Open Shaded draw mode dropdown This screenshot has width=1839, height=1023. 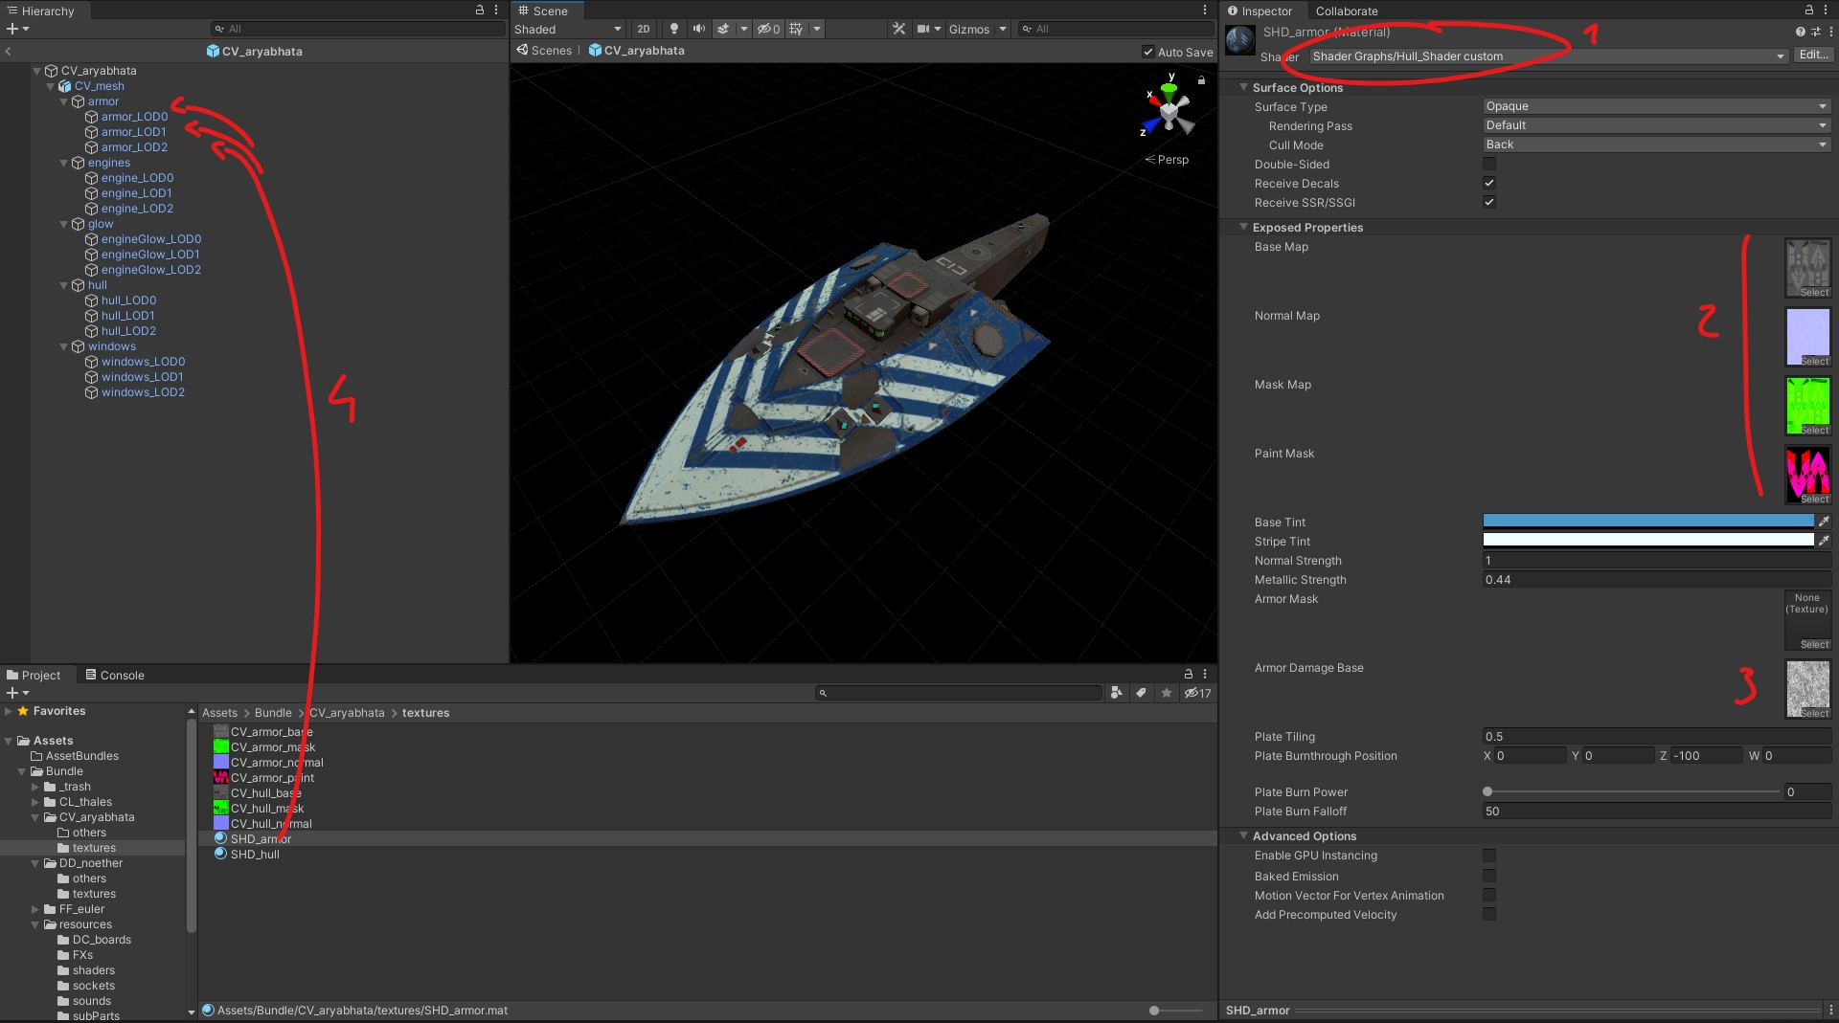point(569,29)
